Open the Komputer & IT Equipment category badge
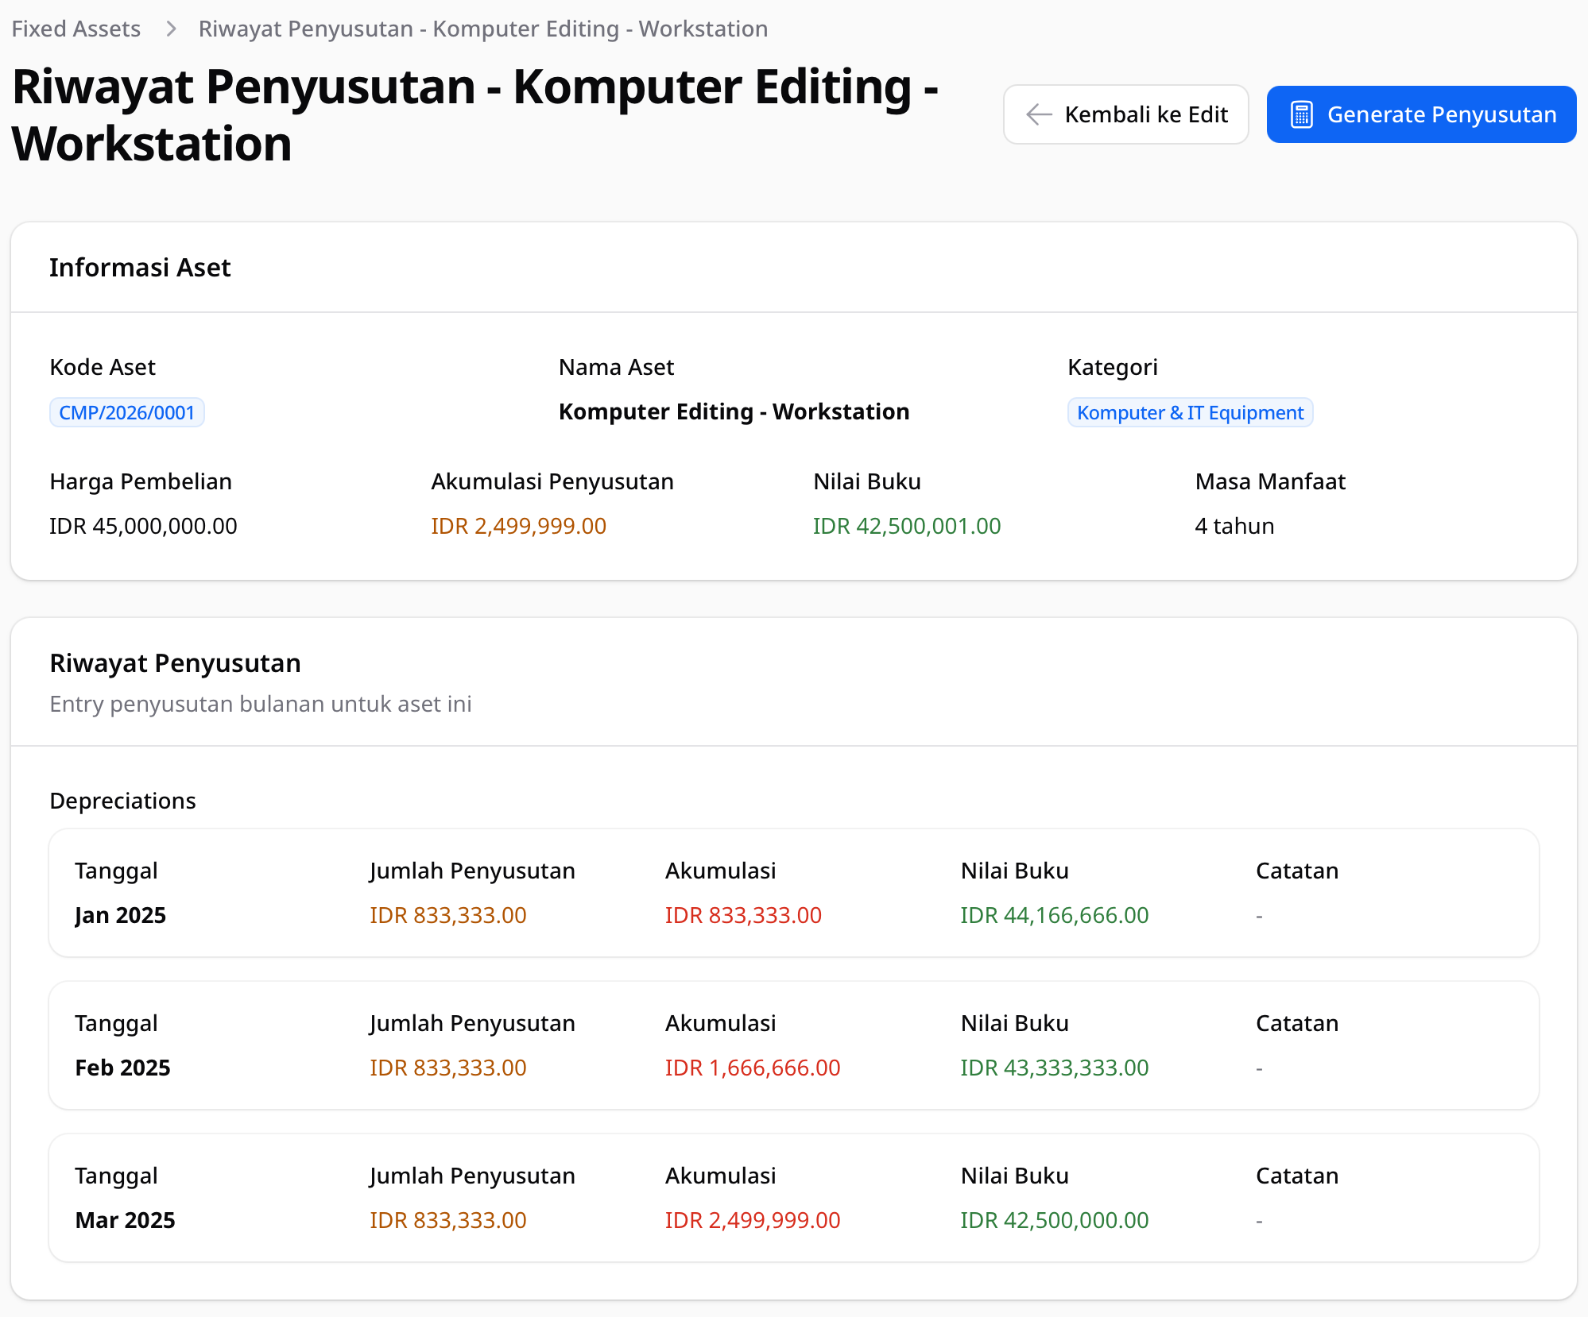The width and height of the screenshot is (1588, 1317). [1189, 412]
